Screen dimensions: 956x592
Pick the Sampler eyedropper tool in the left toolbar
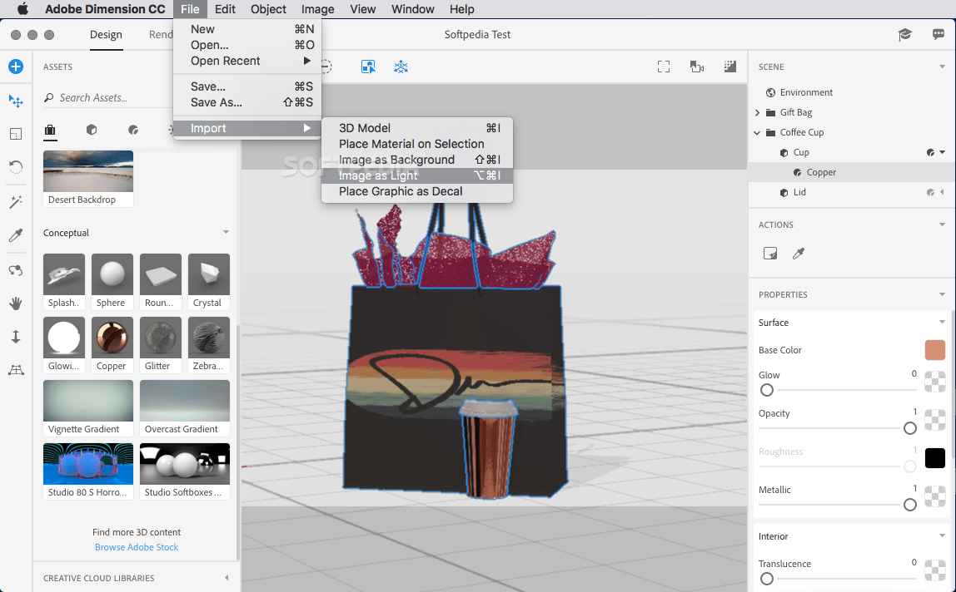point(16,236)
